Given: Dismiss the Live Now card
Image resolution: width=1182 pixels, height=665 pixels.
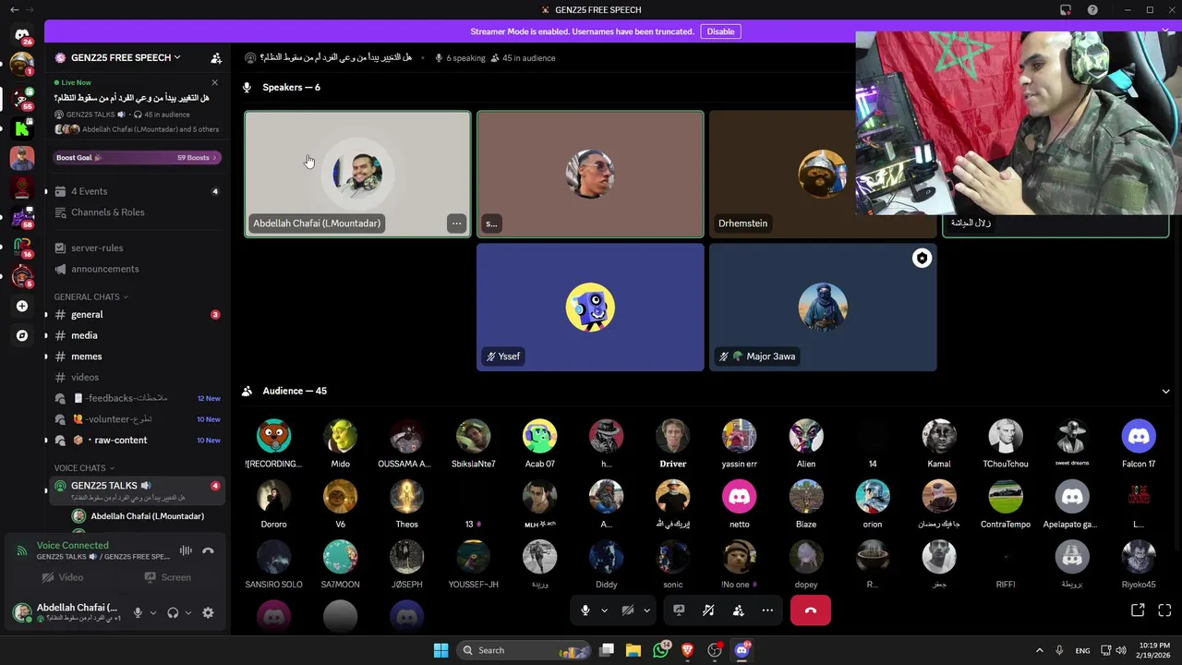Looking at the screenshot, I should click(214, 82).
